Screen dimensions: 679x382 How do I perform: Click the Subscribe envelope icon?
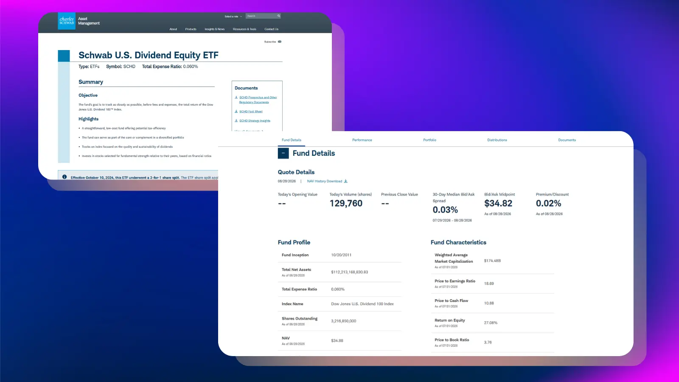click(280, 42)
